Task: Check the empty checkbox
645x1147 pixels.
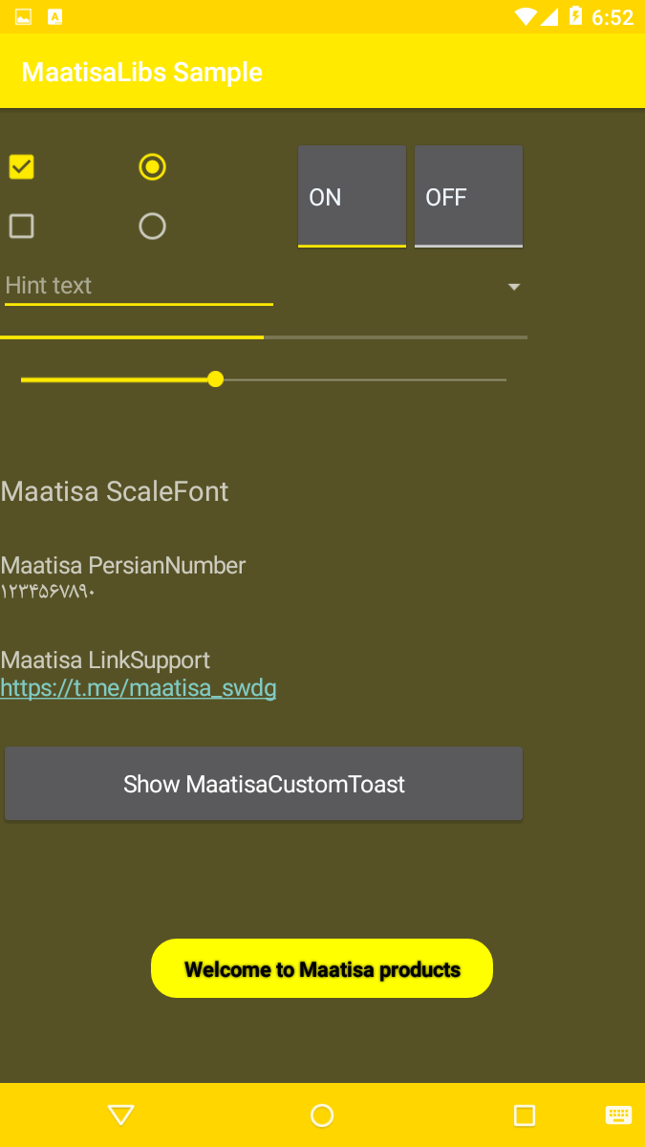Action: pos(21,226)
